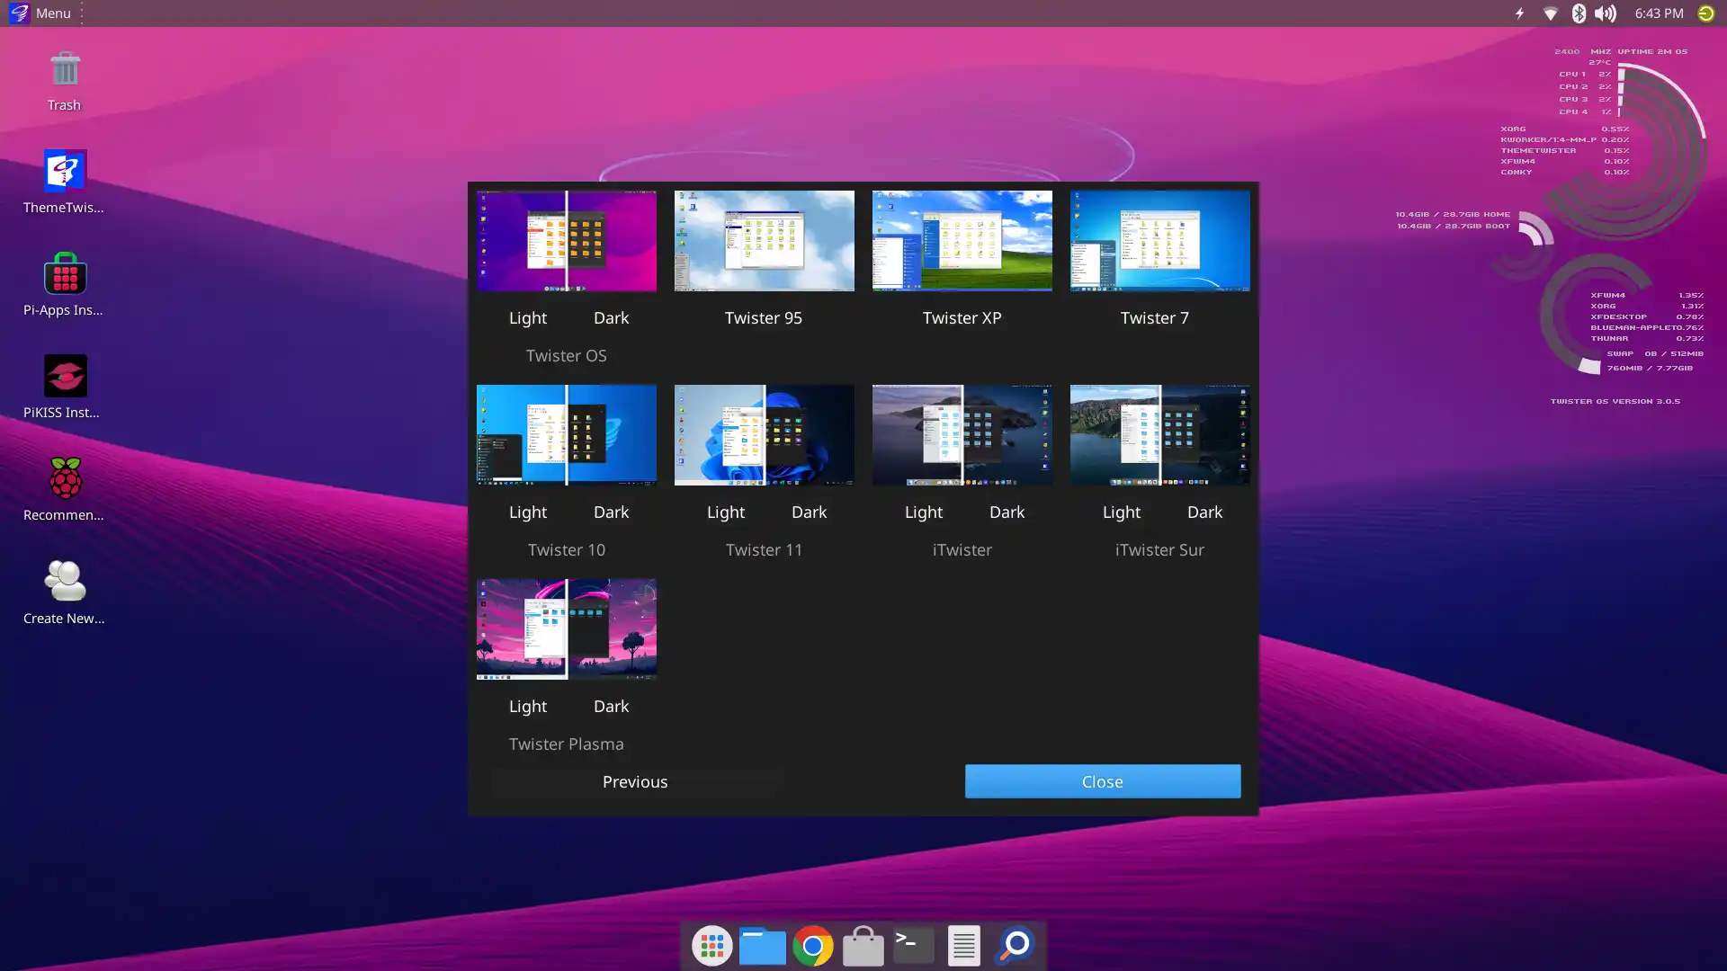Close the theme chooser dialog
Image resolution: width=1727 pixels, height=971 pixels.
click(x=1102, y=781)
